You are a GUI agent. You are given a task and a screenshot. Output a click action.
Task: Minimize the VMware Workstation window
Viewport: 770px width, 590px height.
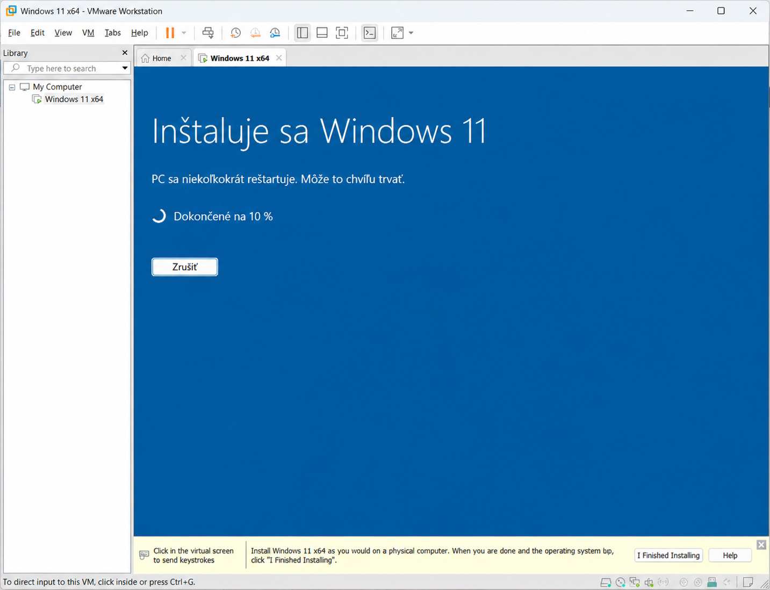(x=690, y=11)
